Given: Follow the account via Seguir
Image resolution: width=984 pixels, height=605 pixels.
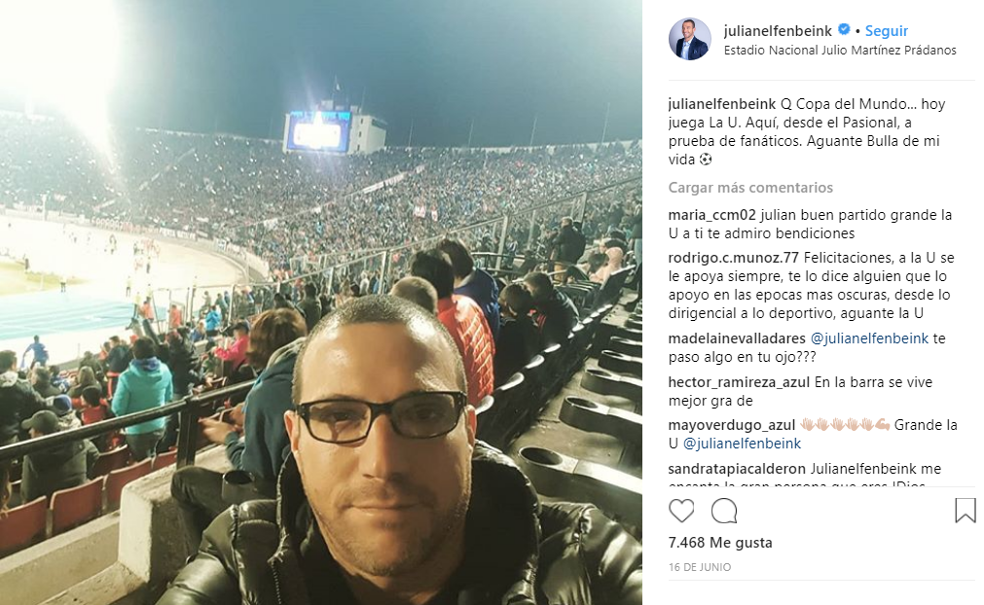Looking at the screenshot, I should (x=886, y=31).
